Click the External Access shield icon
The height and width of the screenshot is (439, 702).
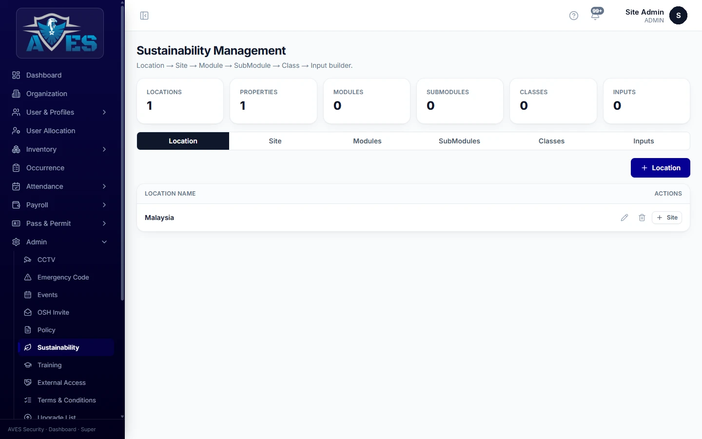[28, 382]
